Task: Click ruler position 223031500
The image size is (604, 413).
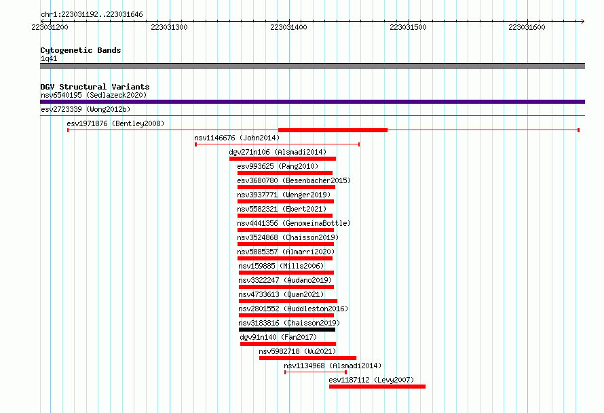Action: (408, 27)
